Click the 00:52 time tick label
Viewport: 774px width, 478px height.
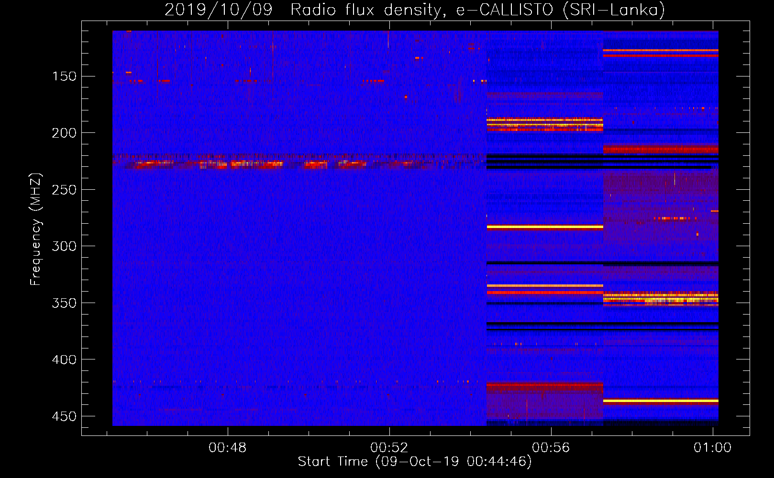pyautogui.click(x=389, y=447)
